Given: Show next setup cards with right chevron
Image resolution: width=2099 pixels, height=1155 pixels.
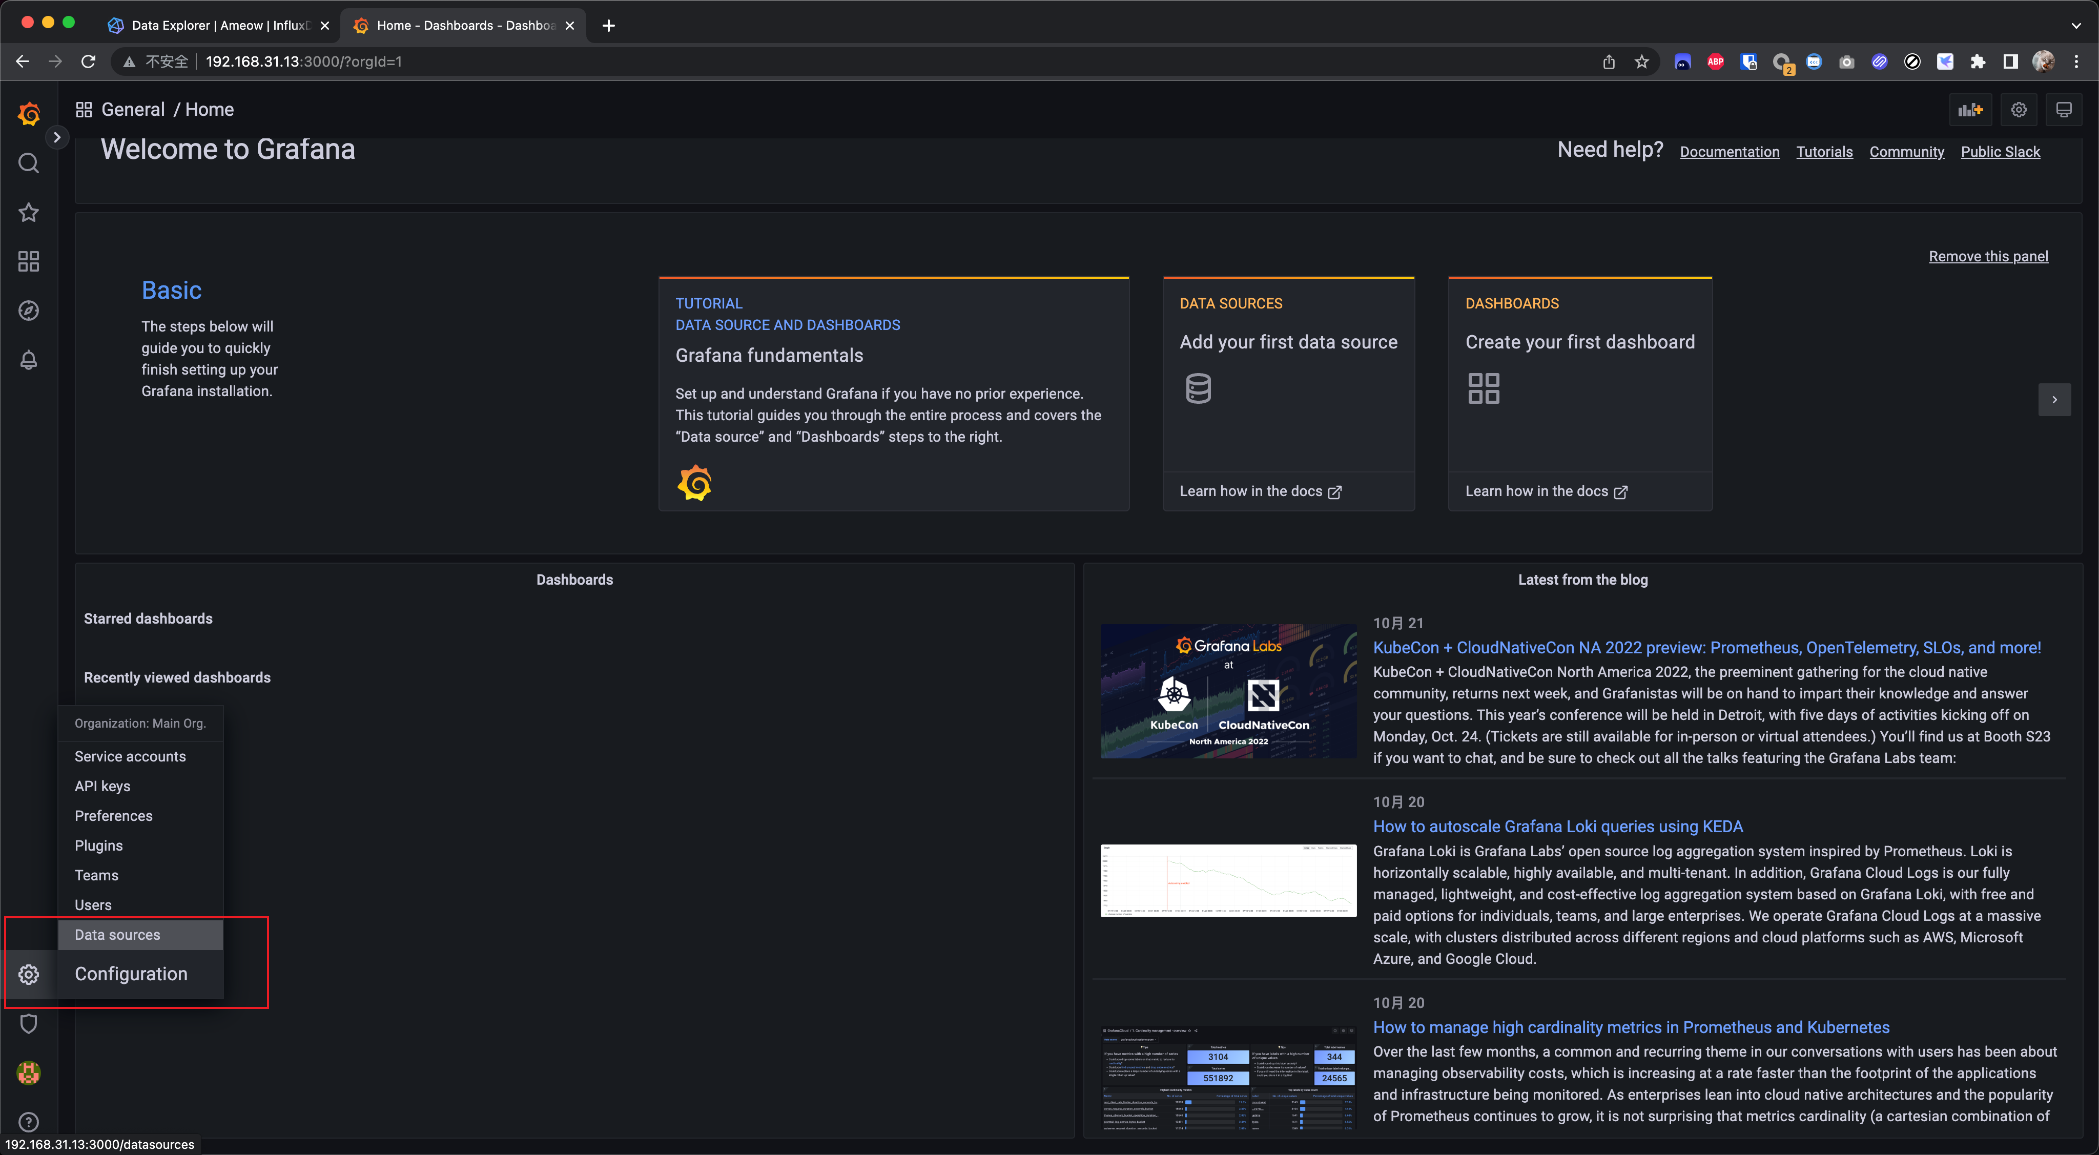Looking at the screenshot, I should pyautogui.click(x=2054, y=400).
